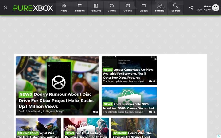Click the Pure Xbox logo
Screen dimensions: 221x138
tap(33, 8)
